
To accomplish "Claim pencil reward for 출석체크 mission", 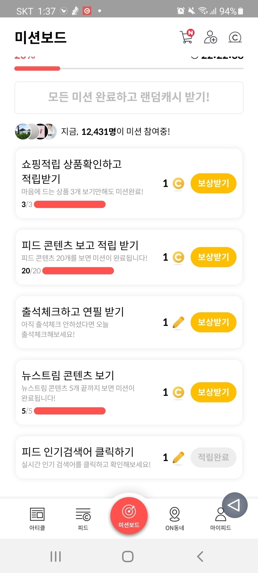I will click(213, 322).
